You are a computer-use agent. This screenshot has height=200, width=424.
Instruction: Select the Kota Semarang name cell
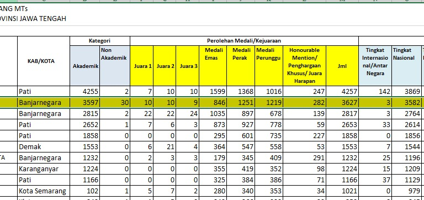click(x=44, y=191)
